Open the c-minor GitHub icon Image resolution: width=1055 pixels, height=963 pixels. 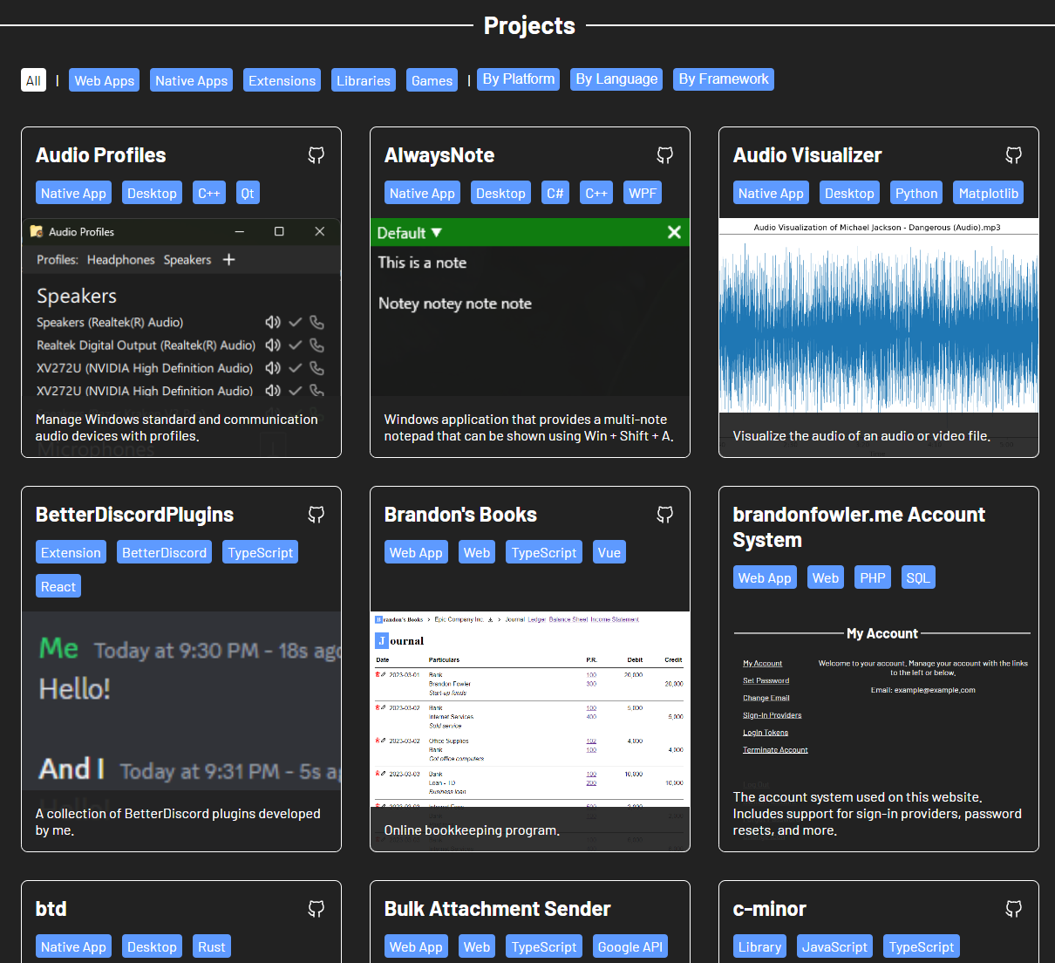tap(1014, 909)
